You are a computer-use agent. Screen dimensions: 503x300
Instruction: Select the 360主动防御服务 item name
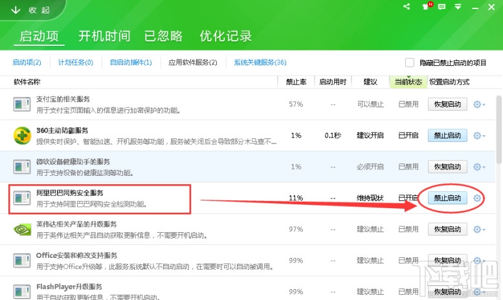coord(62,131)
